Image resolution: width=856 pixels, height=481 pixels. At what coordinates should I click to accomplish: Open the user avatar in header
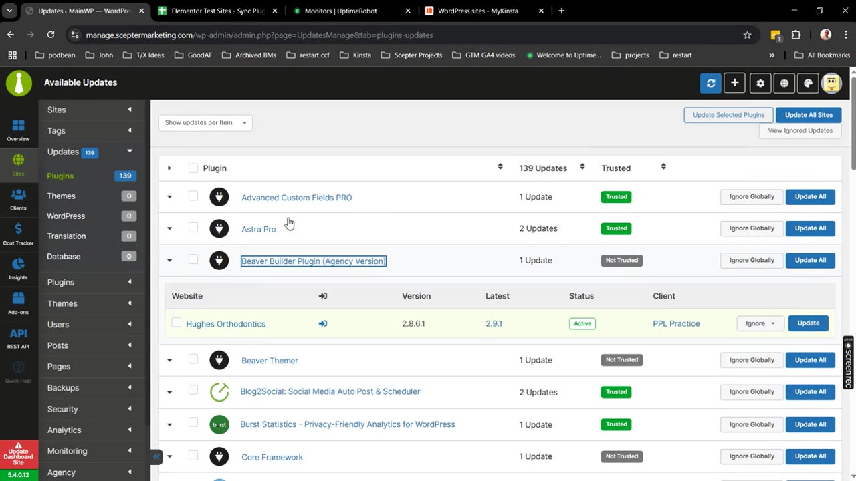click(831, 83)
